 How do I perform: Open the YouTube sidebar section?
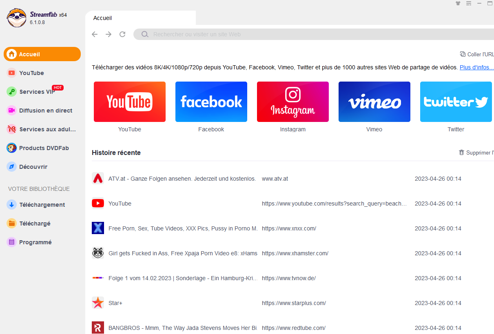coord(42,73)
